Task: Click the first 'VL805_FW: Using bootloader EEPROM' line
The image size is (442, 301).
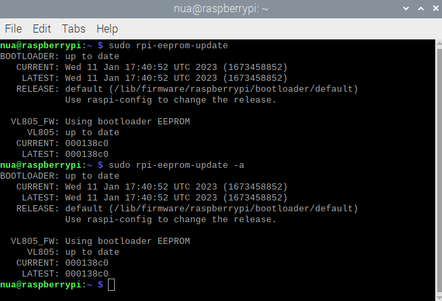Action: [100, 122]
